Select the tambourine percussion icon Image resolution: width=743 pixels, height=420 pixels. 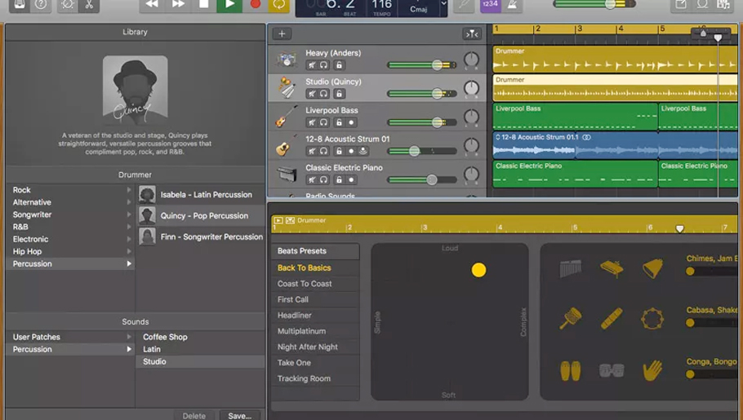pyautogui.click(x=652, y=319)
